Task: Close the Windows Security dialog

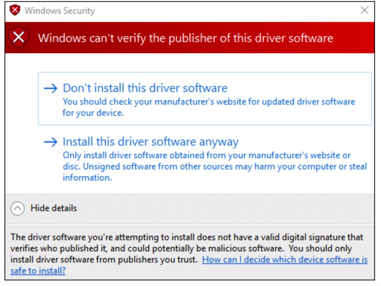Action: pyautogui.click(x=365, y=10)
